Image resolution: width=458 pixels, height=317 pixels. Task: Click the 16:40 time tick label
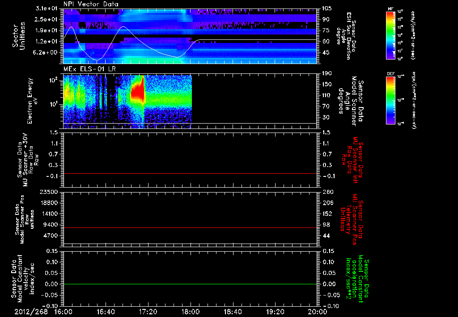106,312
